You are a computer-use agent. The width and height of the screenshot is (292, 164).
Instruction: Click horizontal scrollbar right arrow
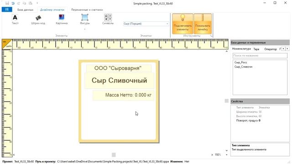(212, 155)
